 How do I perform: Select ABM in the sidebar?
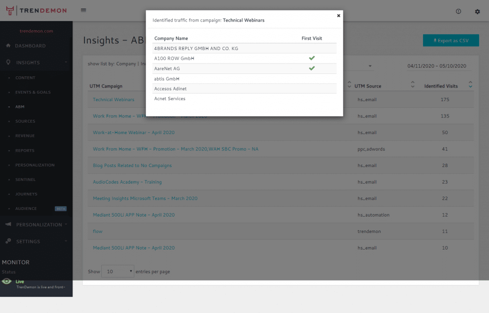[x=20, y=106]
